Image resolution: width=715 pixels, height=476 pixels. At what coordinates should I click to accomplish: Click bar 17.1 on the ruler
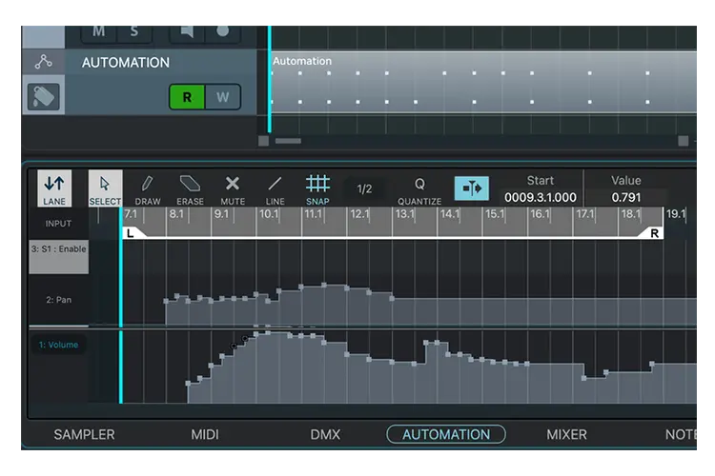click(x=584, y=213)
